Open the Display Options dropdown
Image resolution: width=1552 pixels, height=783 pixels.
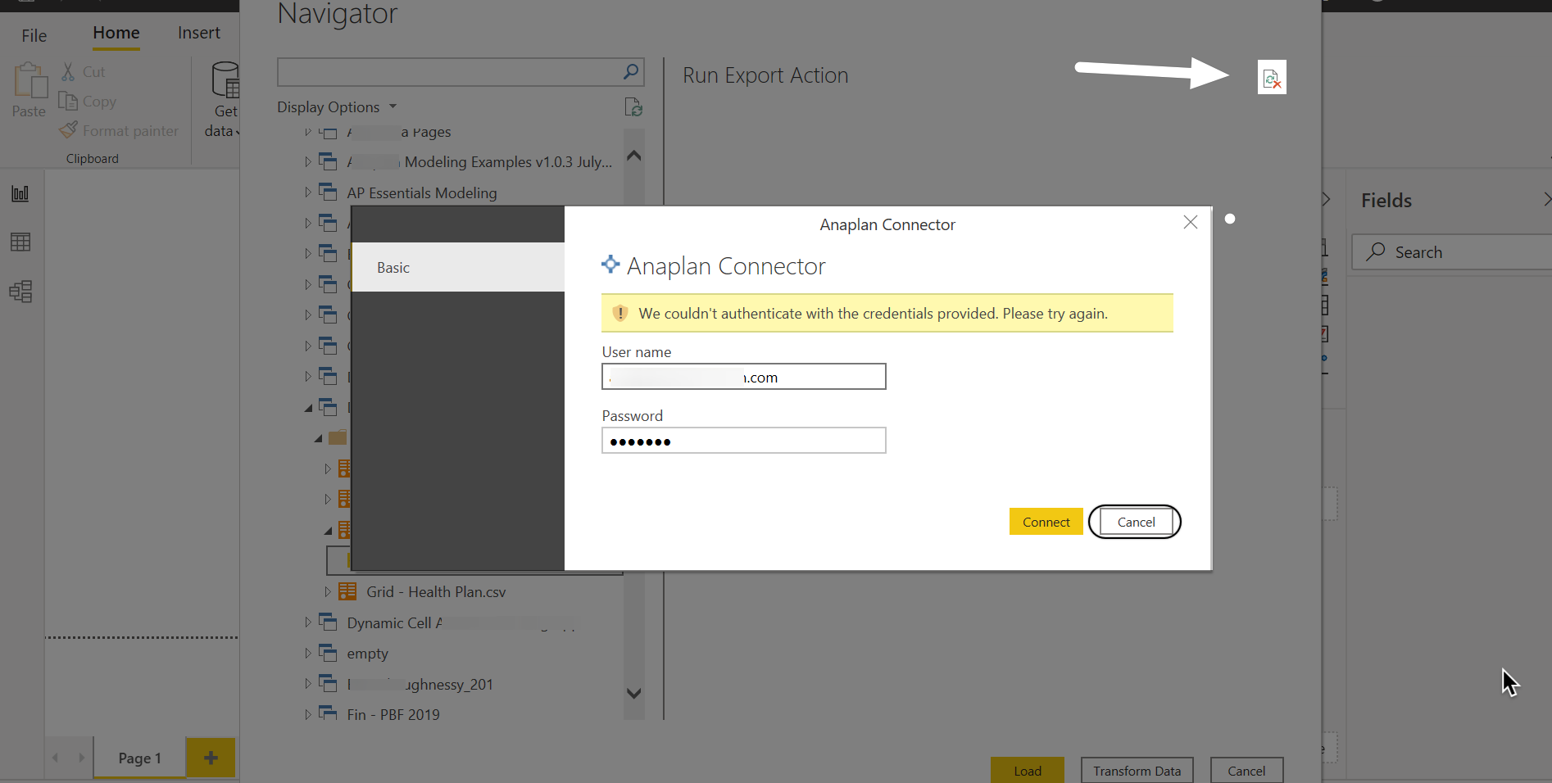click(x=337, y=107)
